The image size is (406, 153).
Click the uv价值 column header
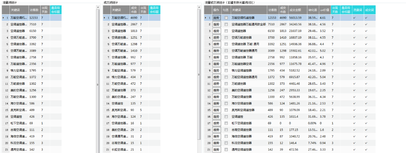[325, 10]
